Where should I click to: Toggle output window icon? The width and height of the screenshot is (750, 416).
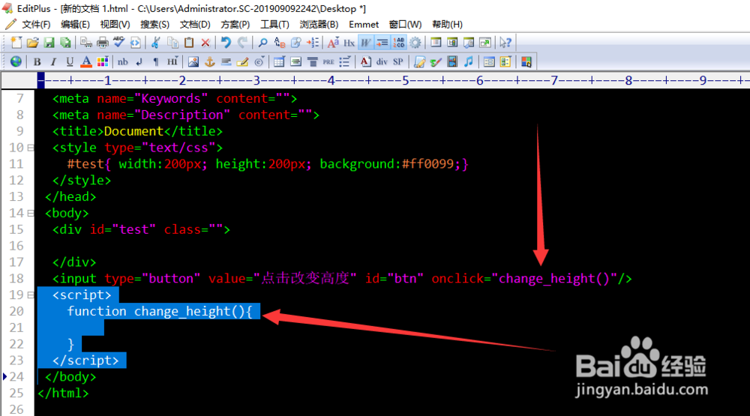[452, 43]
